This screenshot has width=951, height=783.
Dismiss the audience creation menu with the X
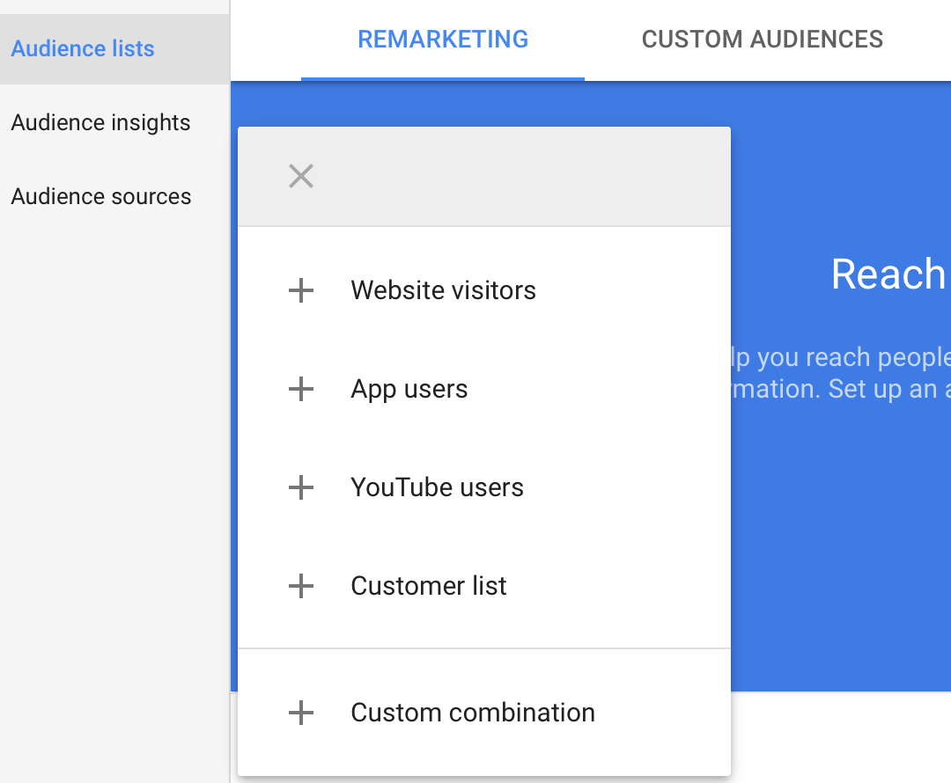pyautogui.click(x=300, y=176)
